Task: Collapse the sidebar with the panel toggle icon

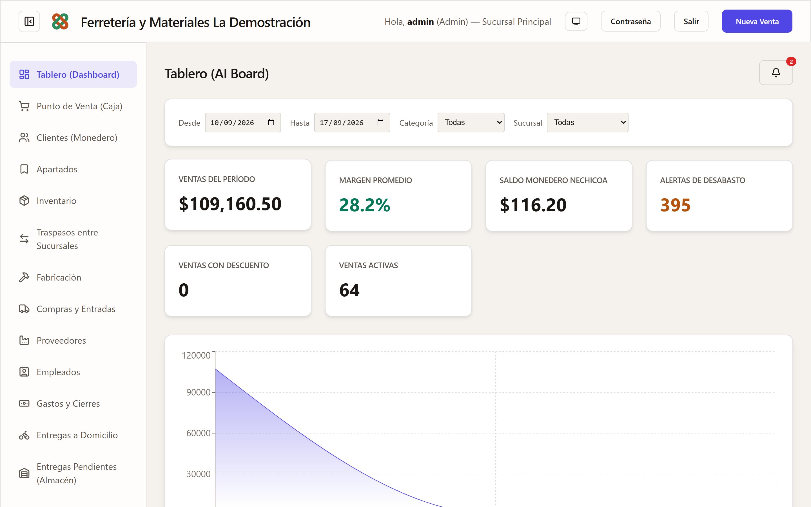Action: pyautogui.click(x=29, y=21)
